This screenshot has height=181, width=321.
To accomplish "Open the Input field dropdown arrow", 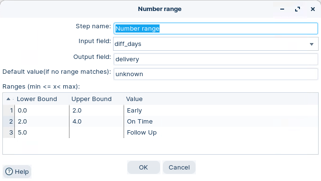I will click(311, 44).
